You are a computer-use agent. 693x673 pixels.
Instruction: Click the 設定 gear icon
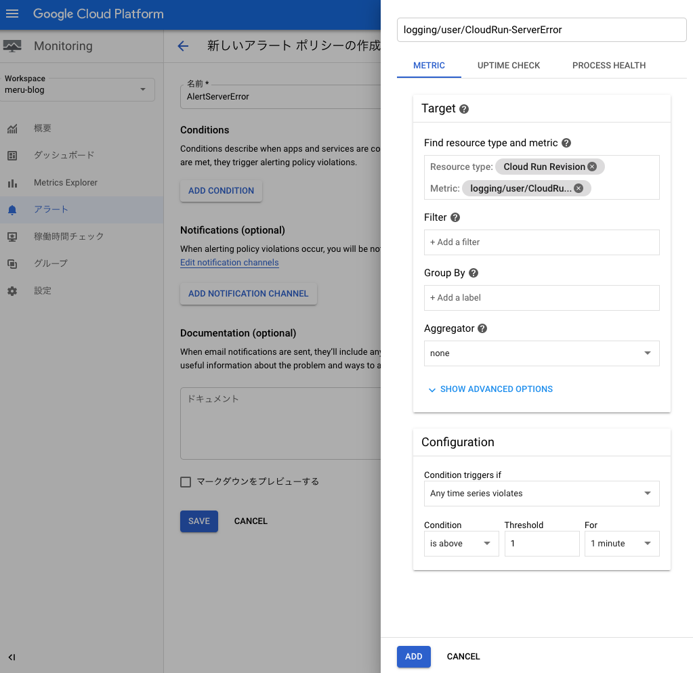pos(12,291)
